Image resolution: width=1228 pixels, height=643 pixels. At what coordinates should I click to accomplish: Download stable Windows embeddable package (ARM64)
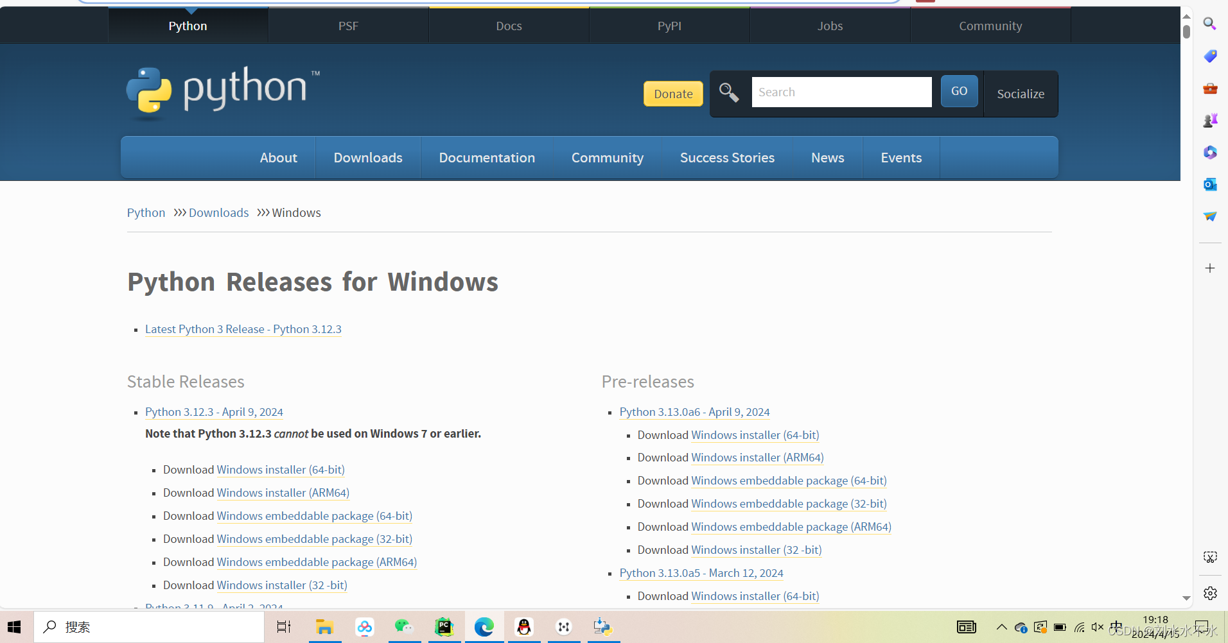tap(317, 562)
